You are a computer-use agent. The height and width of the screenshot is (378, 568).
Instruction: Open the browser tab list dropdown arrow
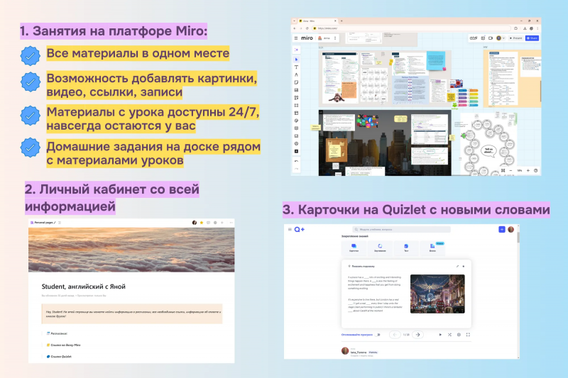coord(295,21)
